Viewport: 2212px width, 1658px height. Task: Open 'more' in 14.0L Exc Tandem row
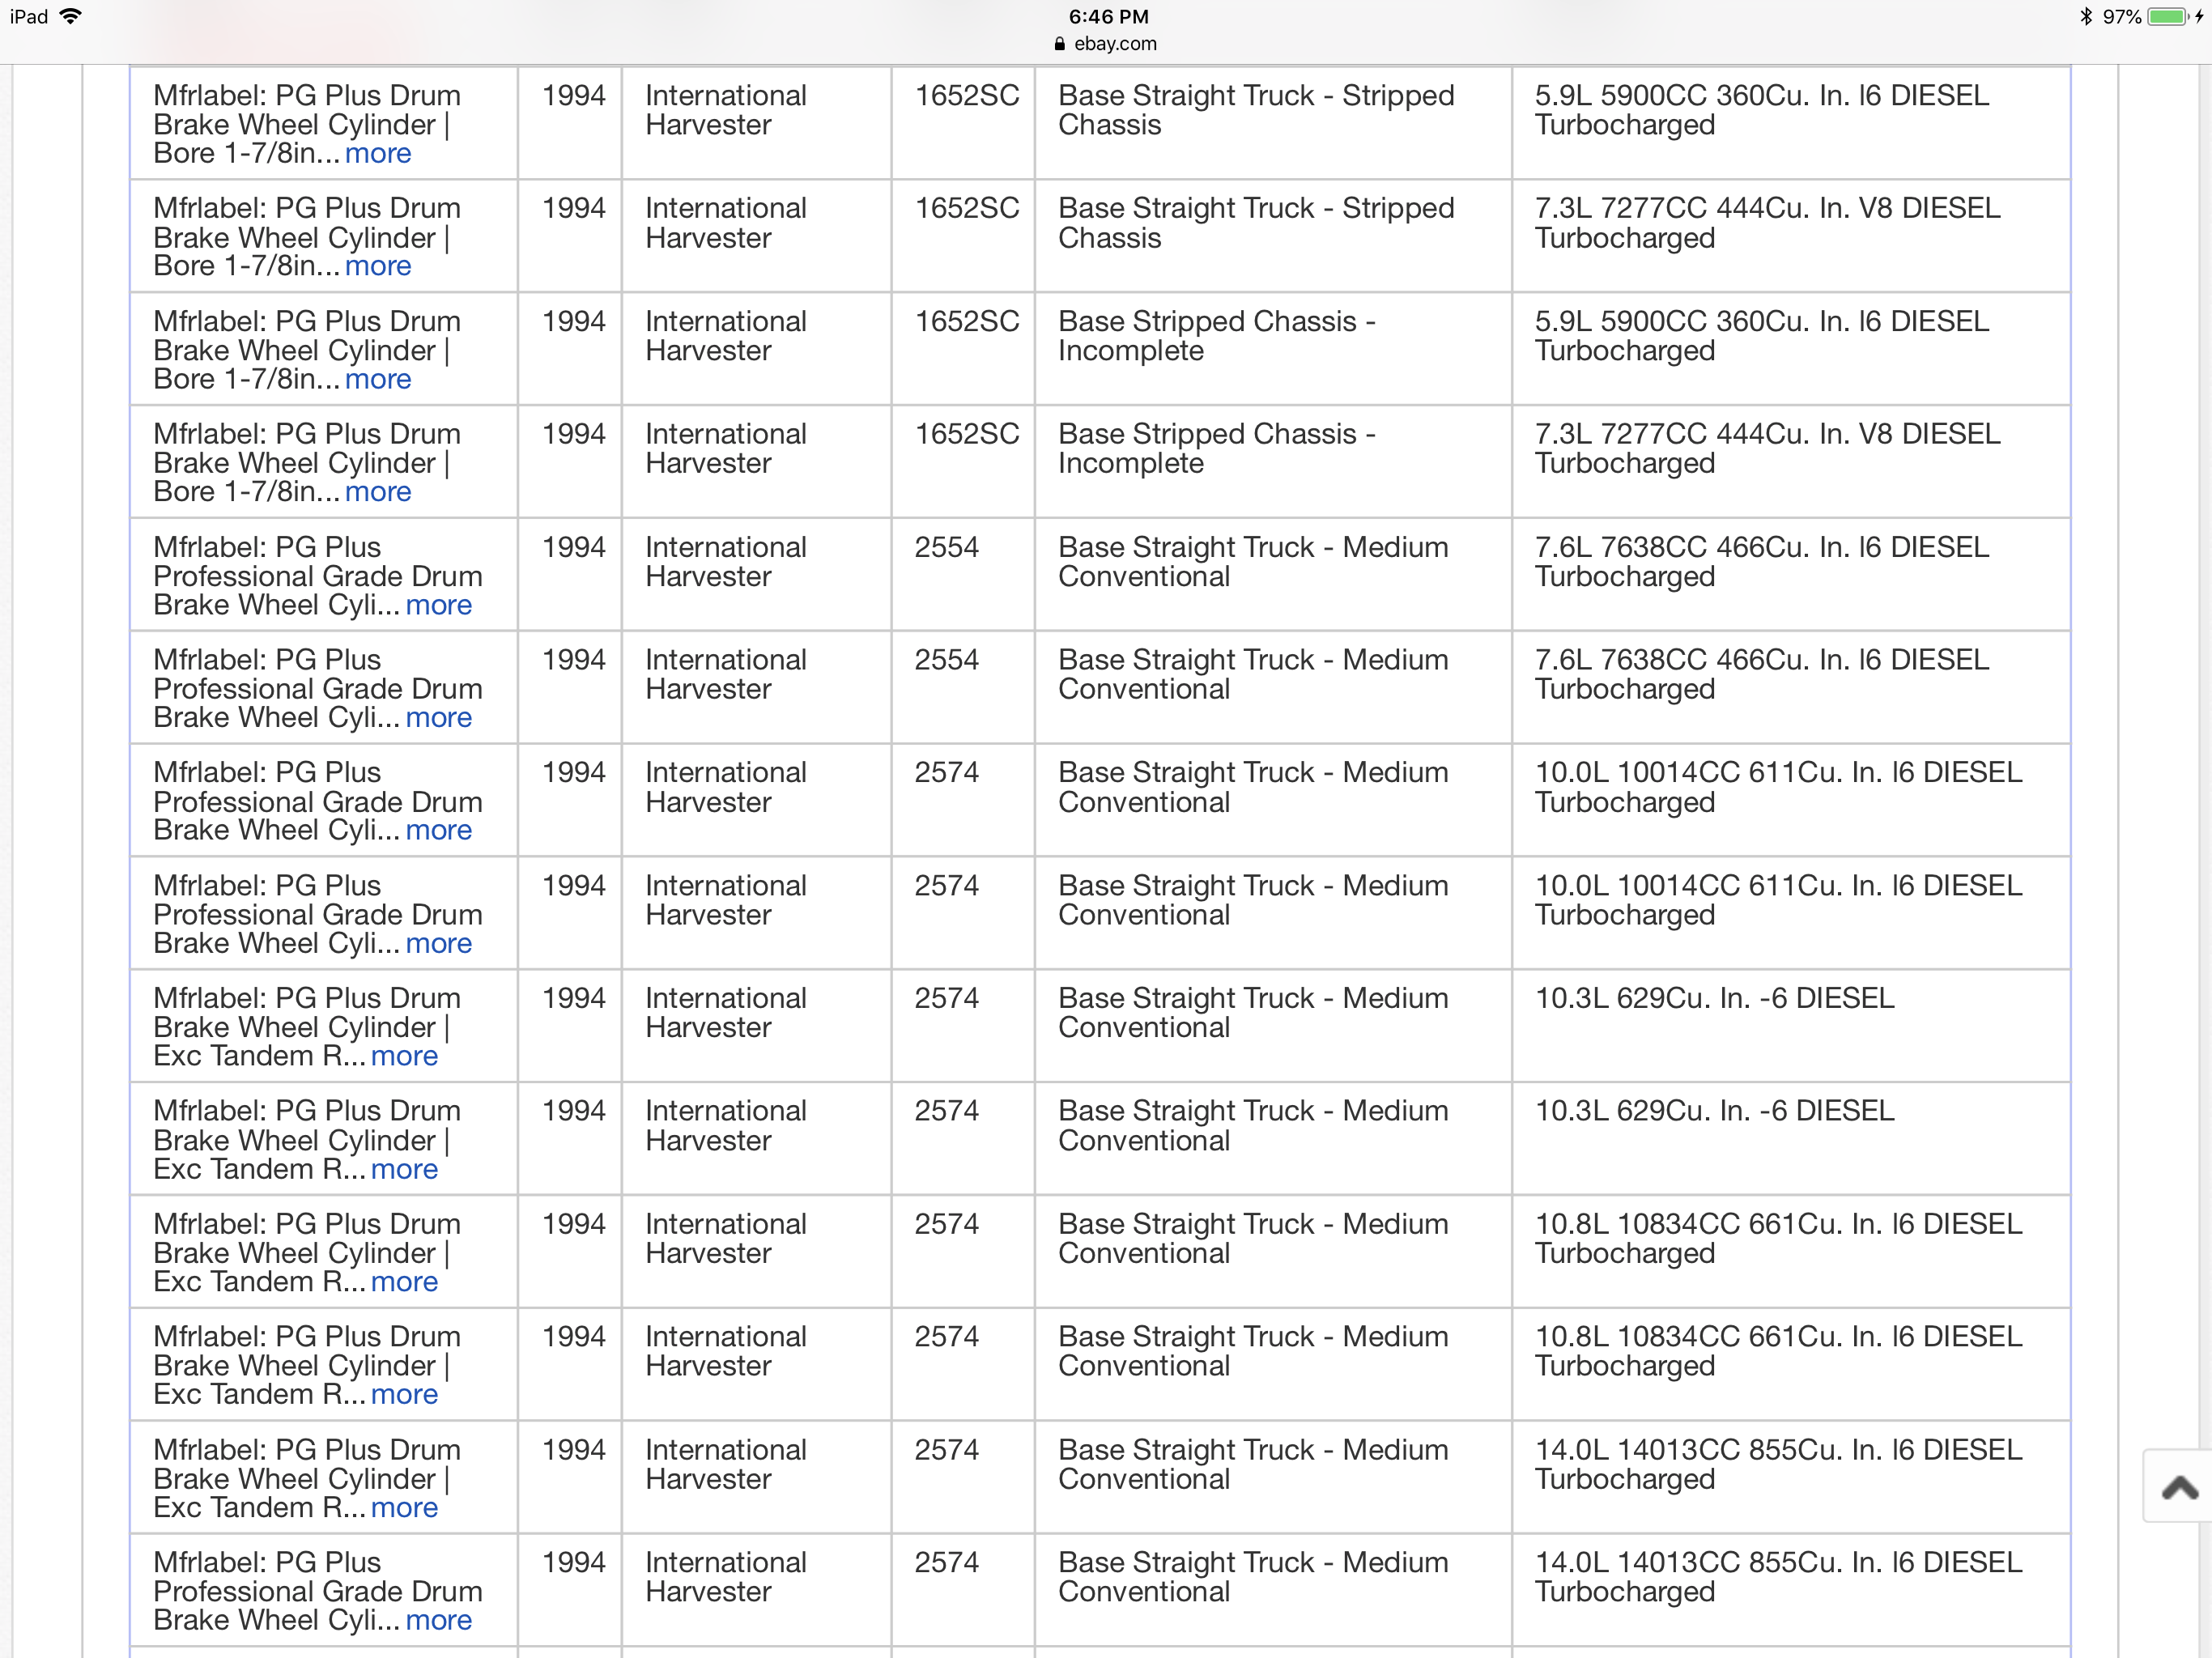click(x=404, y=1508)
